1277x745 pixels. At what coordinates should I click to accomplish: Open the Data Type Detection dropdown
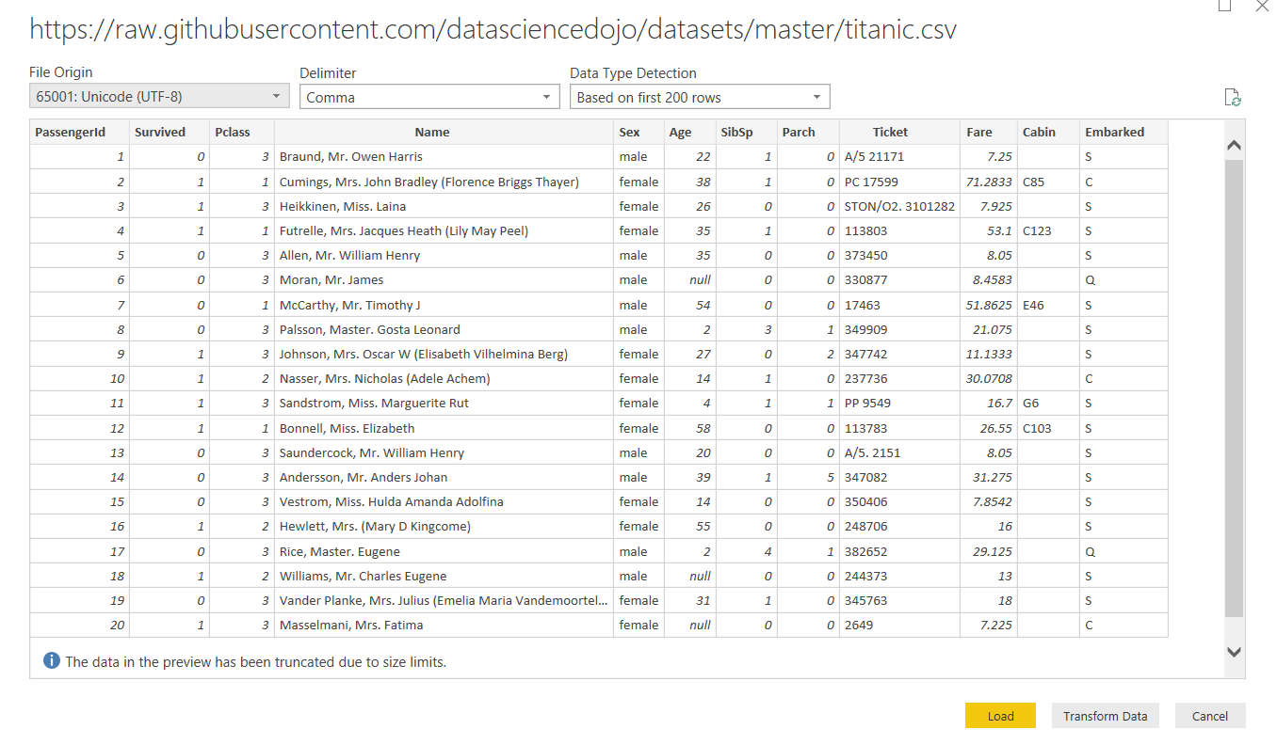pyautogui.click(x=700, y=97)
